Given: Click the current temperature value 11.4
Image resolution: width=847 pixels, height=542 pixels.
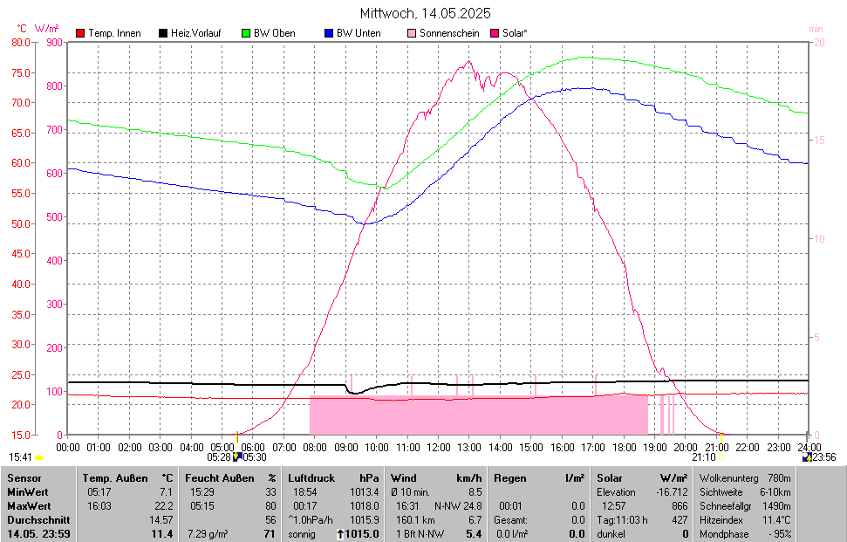Looking at the screenshot, I should tap(162, 534).
